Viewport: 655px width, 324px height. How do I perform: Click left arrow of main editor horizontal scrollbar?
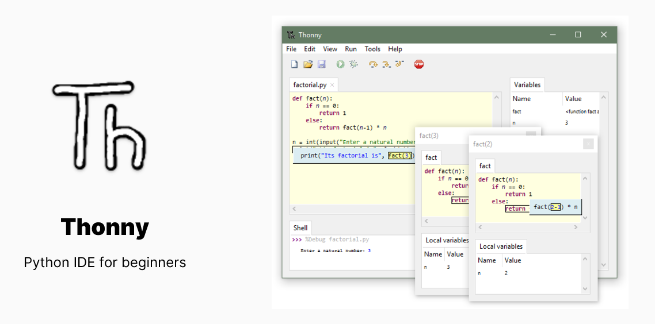[x=294, y=209]
